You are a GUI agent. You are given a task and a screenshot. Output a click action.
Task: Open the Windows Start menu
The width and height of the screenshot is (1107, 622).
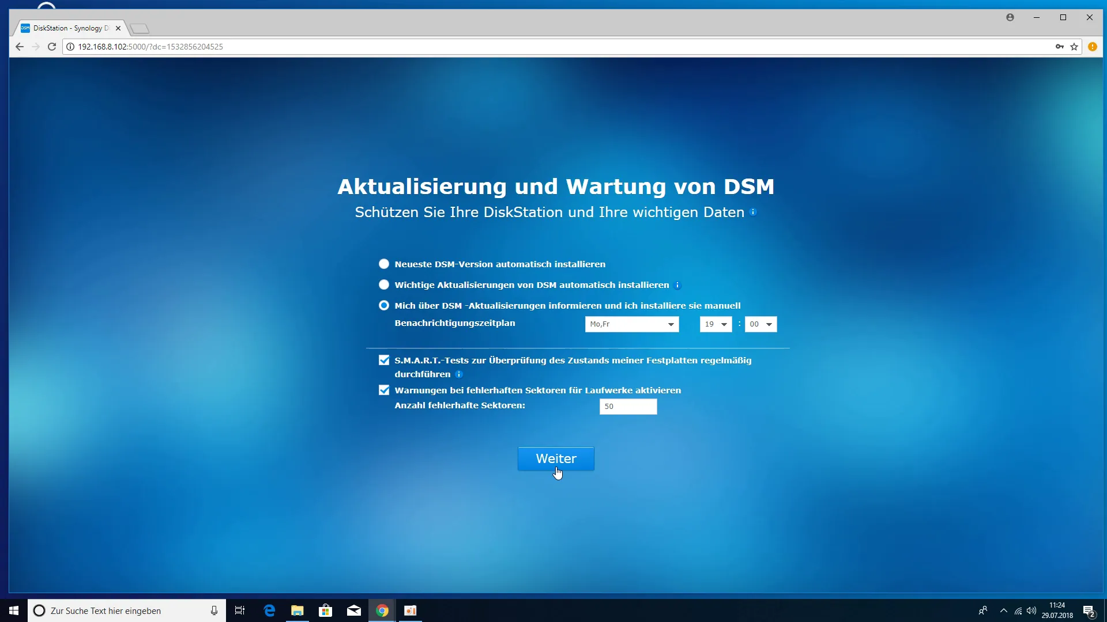(14, 610)
